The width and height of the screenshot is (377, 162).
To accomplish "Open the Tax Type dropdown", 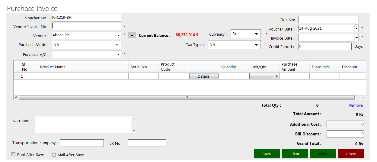I will tap(256, 45).
